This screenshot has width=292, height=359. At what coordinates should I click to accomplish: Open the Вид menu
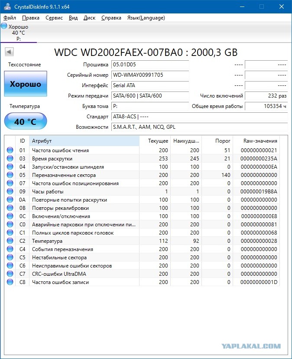pos(73,18)
